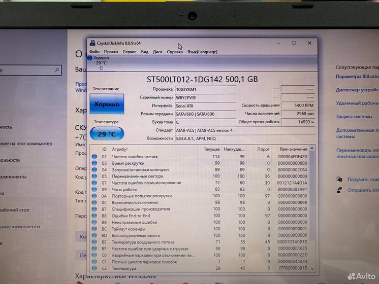Click status dot for Частота ошибок чтения

point(94,157)
